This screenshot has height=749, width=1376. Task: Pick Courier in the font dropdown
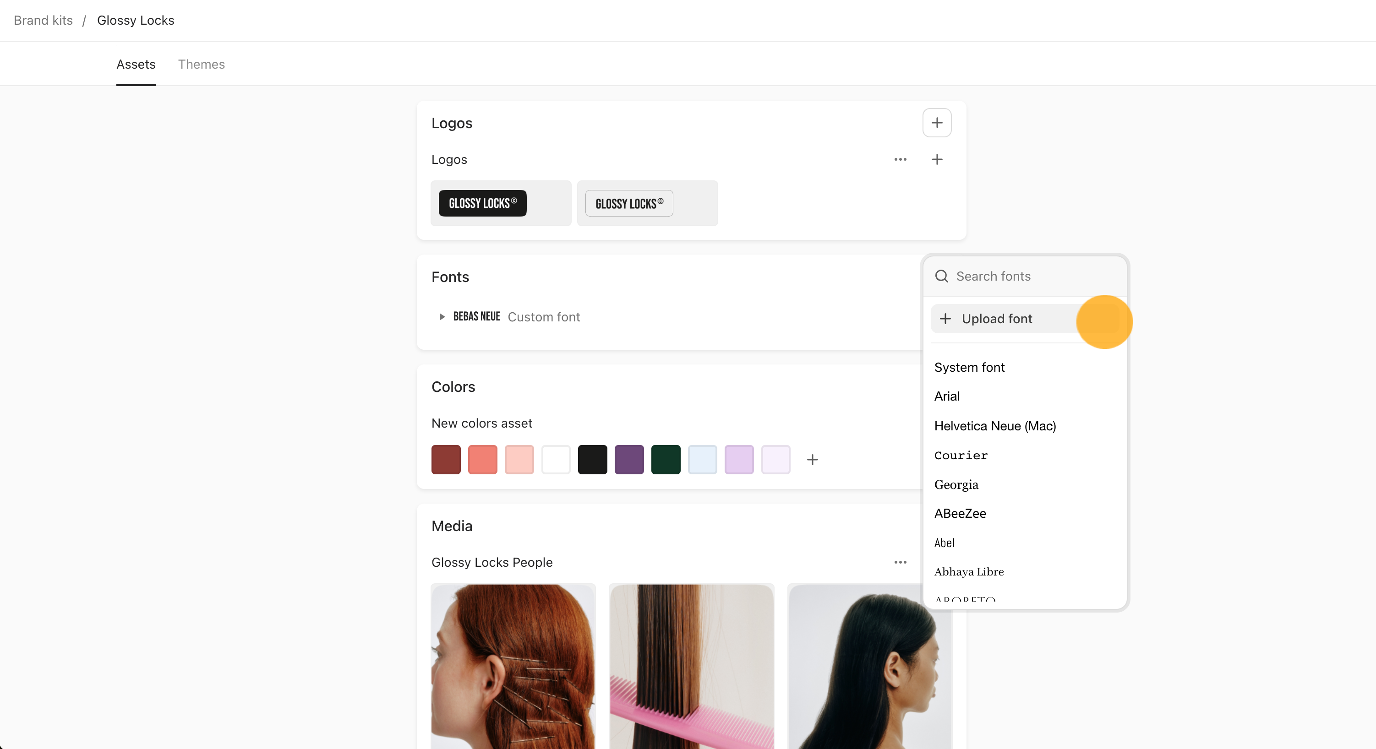[x=961, y=456]
